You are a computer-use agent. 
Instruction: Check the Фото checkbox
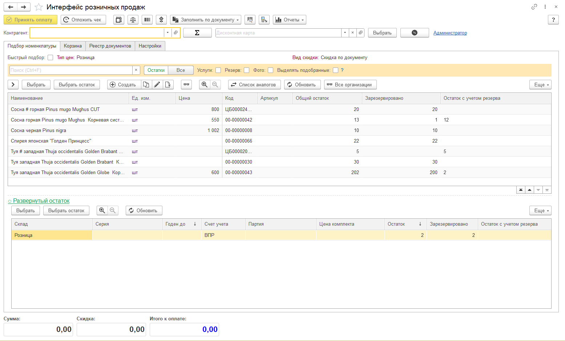[x=271, y=70]
